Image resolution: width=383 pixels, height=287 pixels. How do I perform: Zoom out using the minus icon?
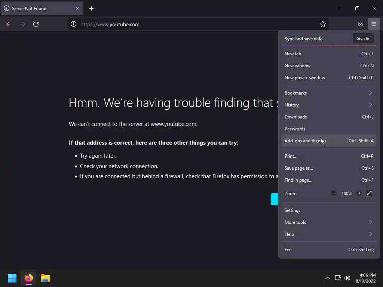(334, 193)
